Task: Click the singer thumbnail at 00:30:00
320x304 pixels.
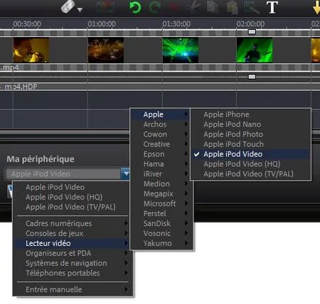Action: [31, 50]
